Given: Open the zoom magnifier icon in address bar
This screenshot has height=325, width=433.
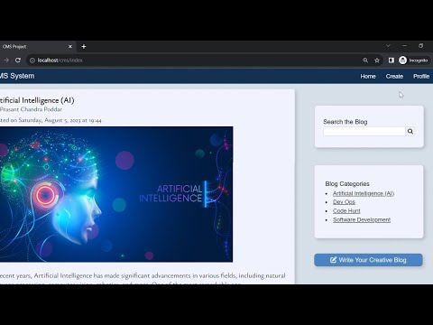Looking at the screenshot, I should pos(365,60).
